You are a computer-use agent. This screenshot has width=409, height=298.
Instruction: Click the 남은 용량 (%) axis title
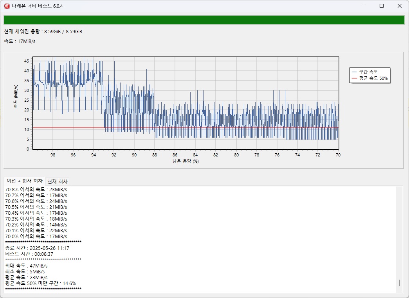click(186, 161)
